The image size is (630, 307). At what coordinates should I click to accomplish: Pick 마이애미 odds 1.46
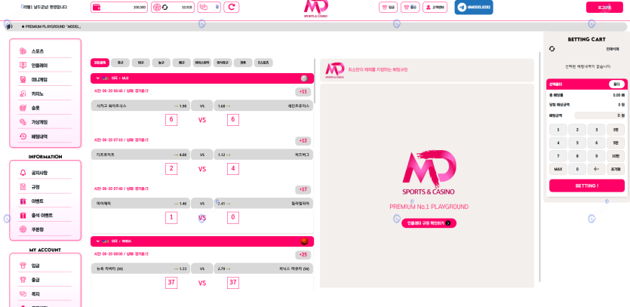pos(140,204)
